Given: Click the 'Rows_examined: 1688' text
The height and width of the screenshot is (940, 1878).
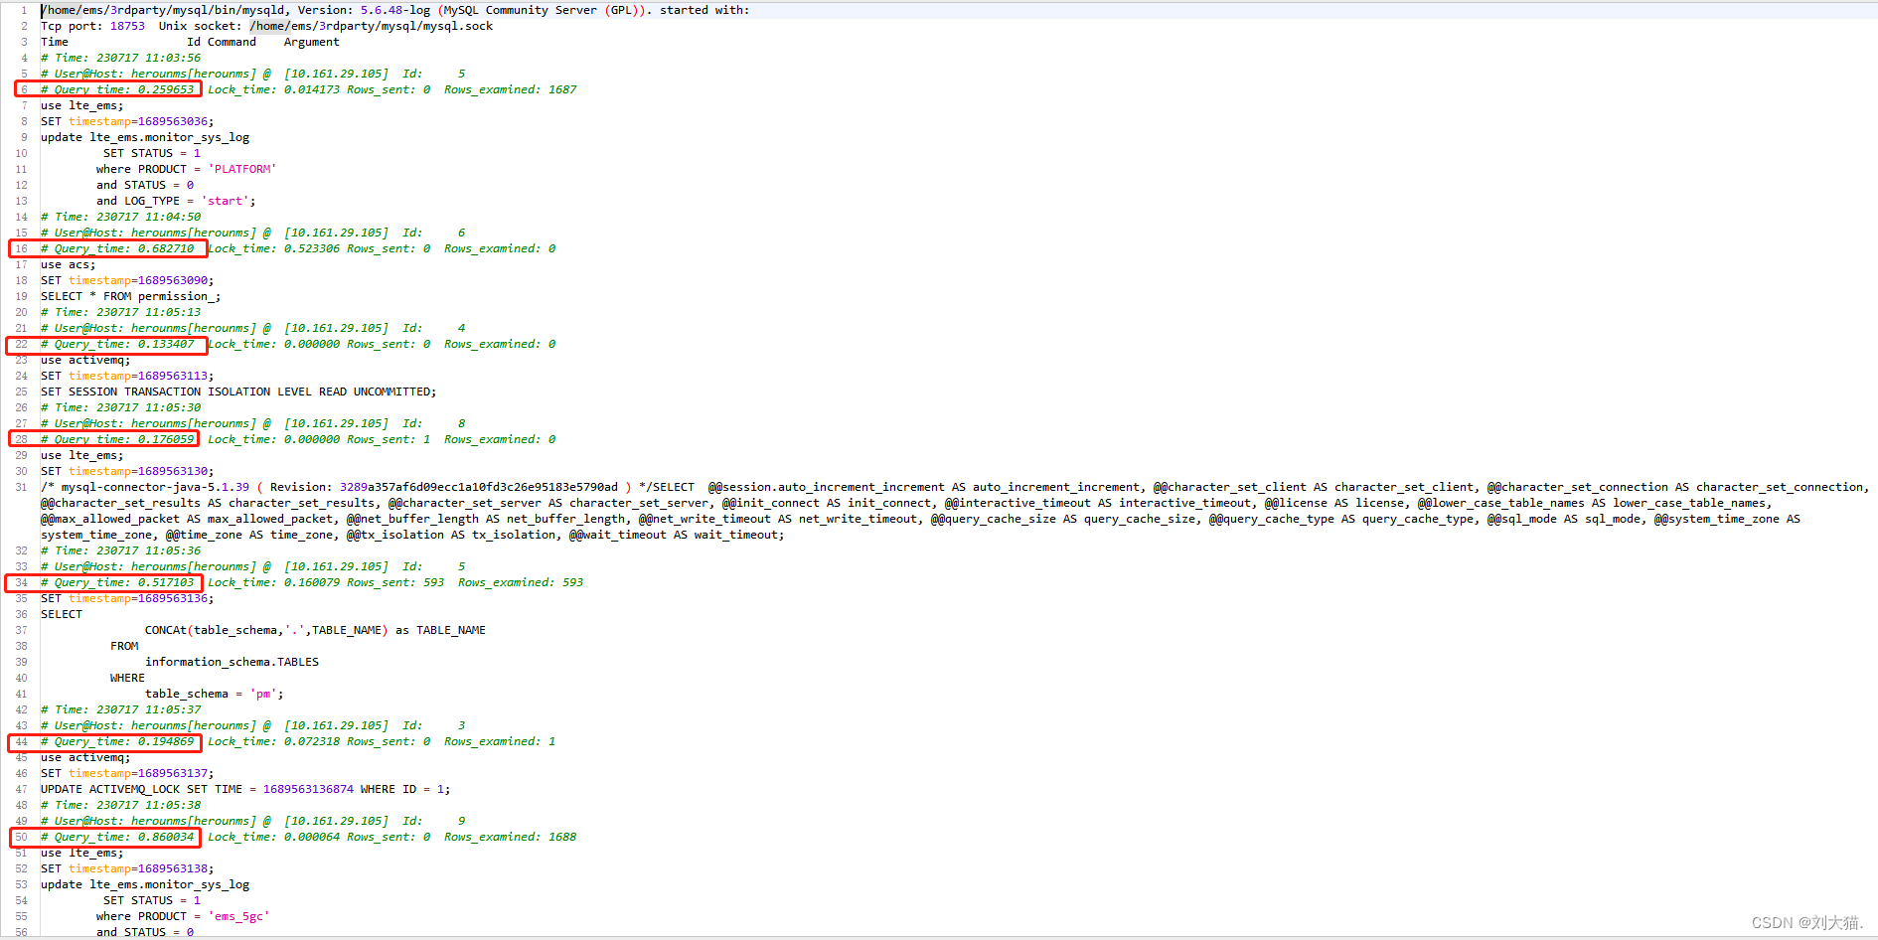Looking at the screenshot, I should (510, 837).
